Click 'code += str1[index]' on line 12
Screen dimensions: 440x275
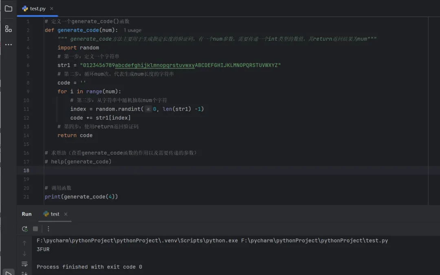pyautogui.click(x=101, y=118)
